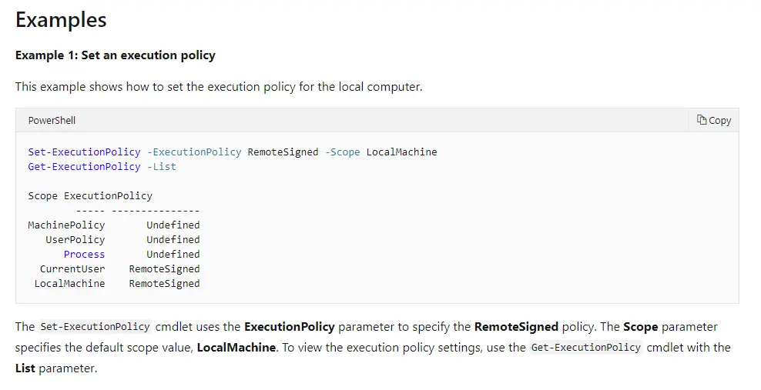Click the CurrentUser scope in the output
This screenshot has width=761, height=390.
[x=72, y=268]
